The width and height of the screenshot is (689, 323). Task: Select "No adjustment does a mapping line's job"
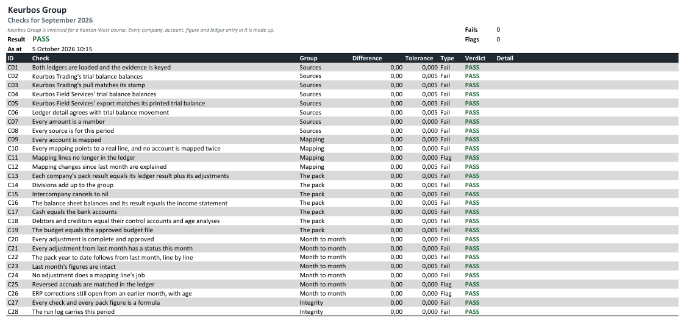[88, 275]
